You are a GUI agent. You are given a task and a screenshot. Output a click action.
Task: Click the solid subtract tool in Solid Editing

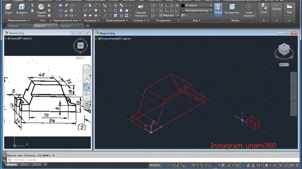coord(60,10)
